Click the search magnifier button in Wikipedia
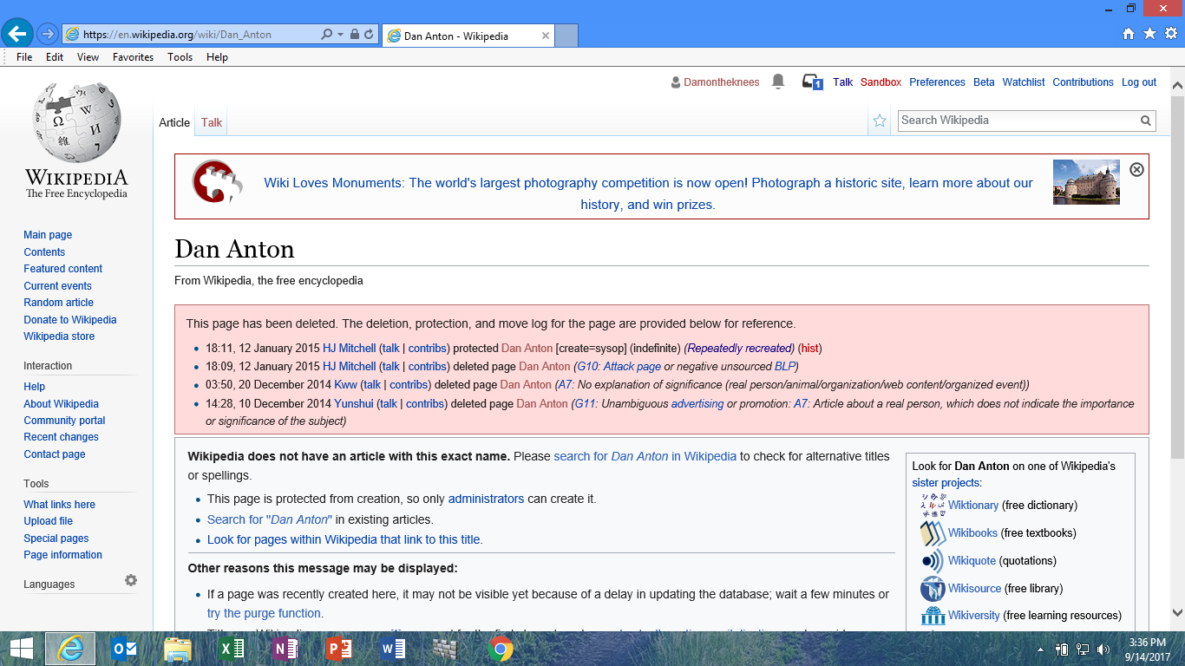1185x666 pixels. click(x=1146, y=121)
